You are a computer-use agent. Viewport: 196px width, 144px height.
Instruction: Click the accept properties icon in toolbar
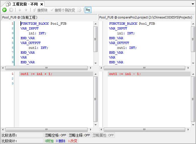tap(79, 10)
